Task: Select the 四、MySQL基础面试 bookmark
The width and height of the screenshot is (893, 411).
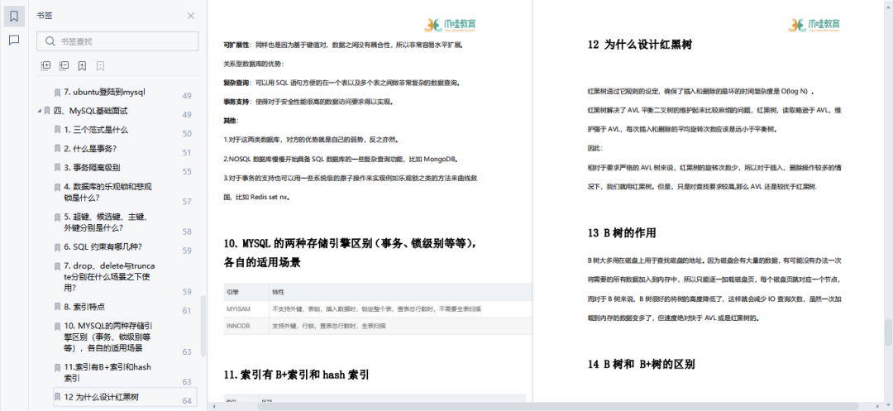Action: (91, 111)
